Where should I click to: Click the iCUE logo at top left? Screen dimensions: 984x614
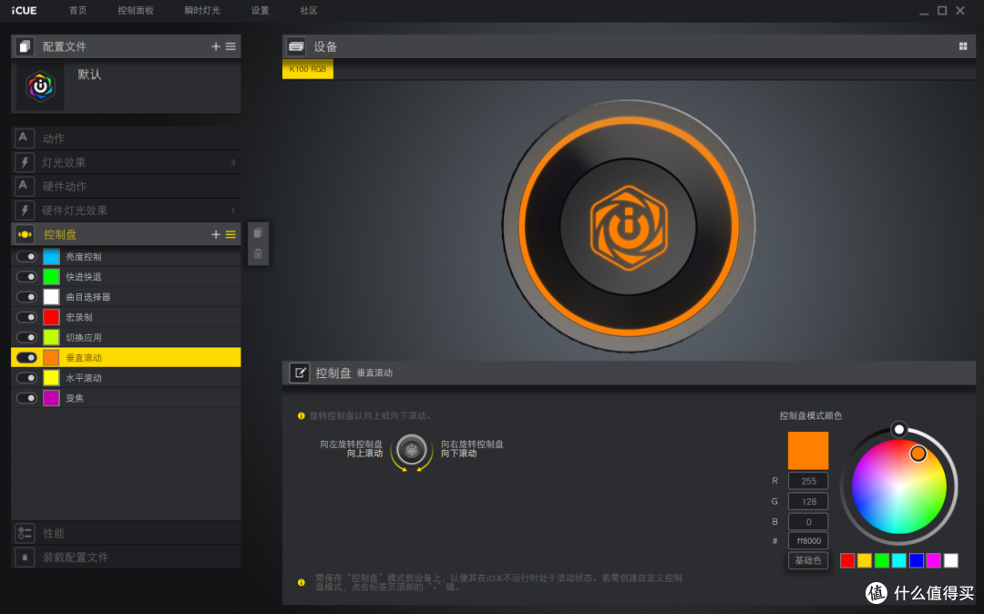click(x=24, y=11)
